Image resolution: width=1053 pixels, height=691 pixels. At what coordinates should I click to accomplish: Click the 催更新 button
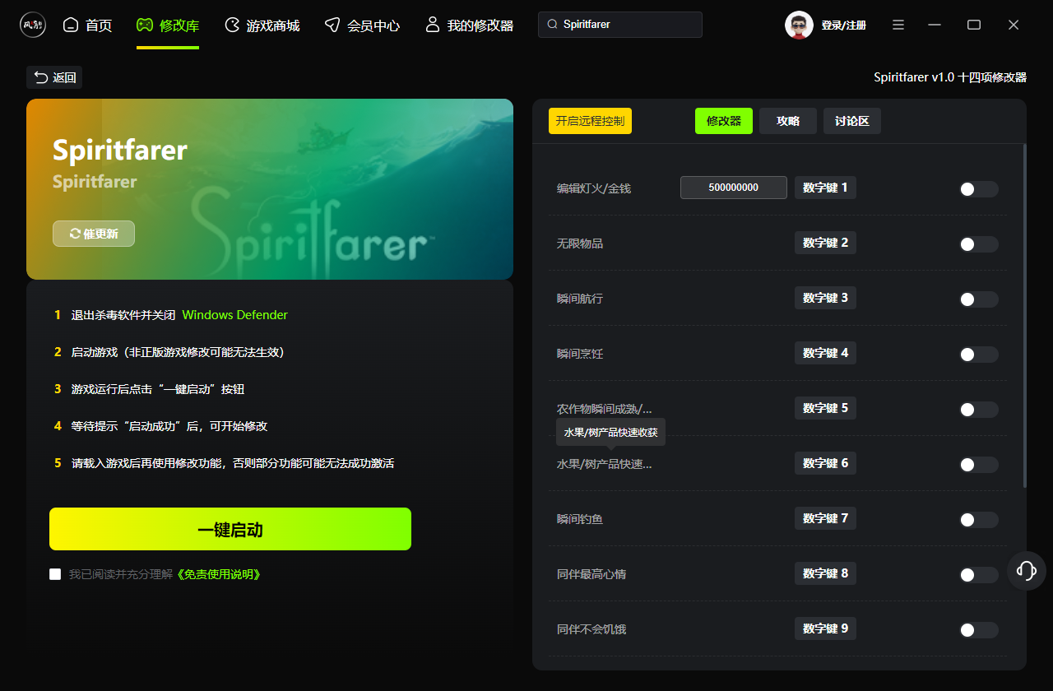point(94,234)
